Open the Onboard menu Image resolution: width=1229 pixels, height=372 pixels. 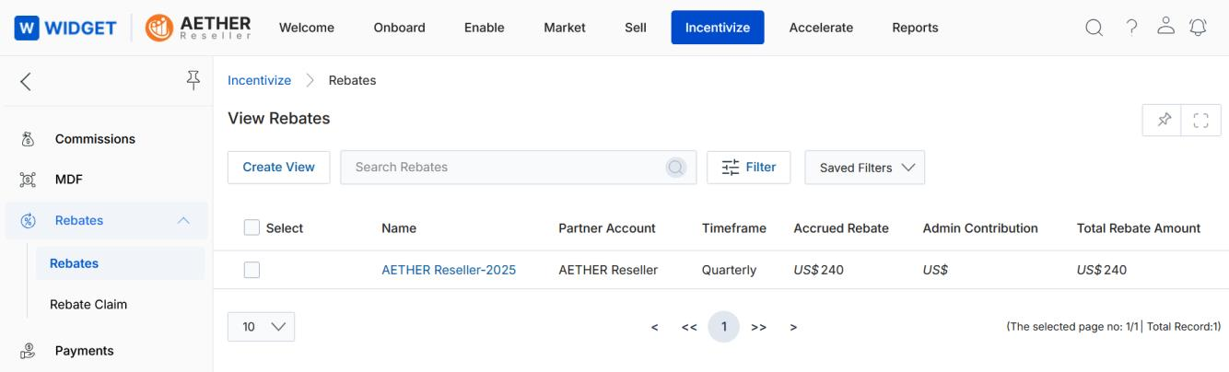(399, 28)
